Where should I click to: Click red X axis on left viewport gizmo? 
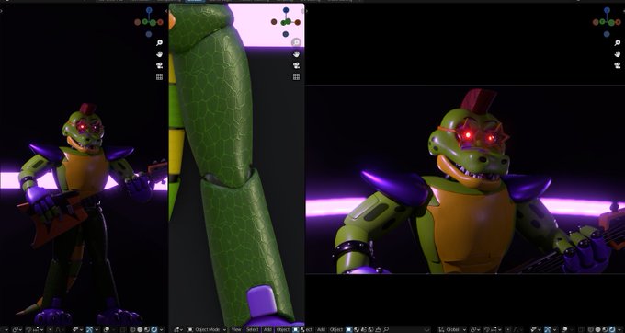point(160,22)
